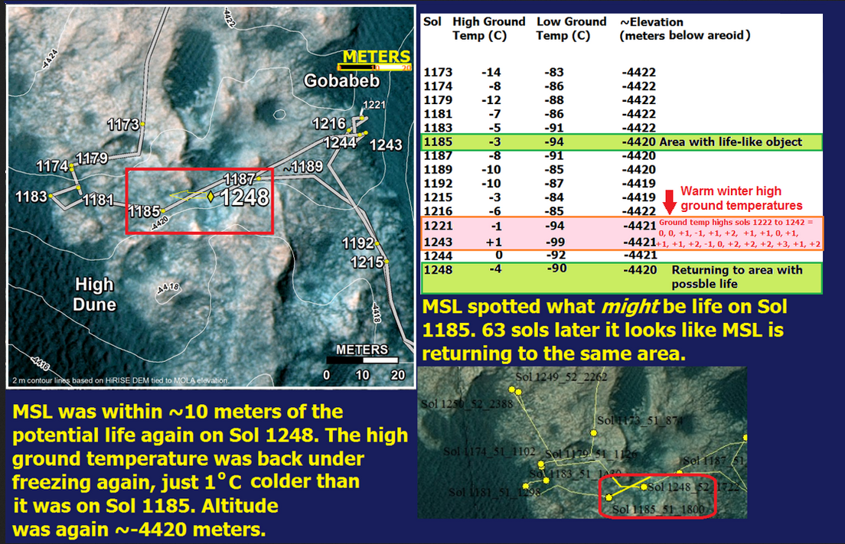Select high temp '-1' in the Sol 1221 row
The height and width of the screenshot is (544, 845).
[x=496, y=226]
